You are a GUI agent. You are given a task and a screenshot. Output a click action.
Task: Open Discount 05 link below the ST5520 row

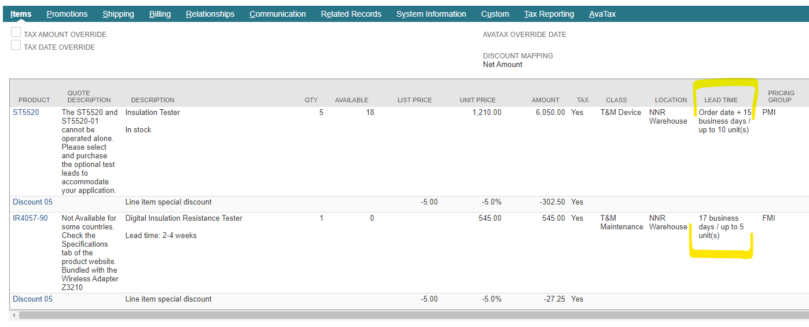point(32,202)
